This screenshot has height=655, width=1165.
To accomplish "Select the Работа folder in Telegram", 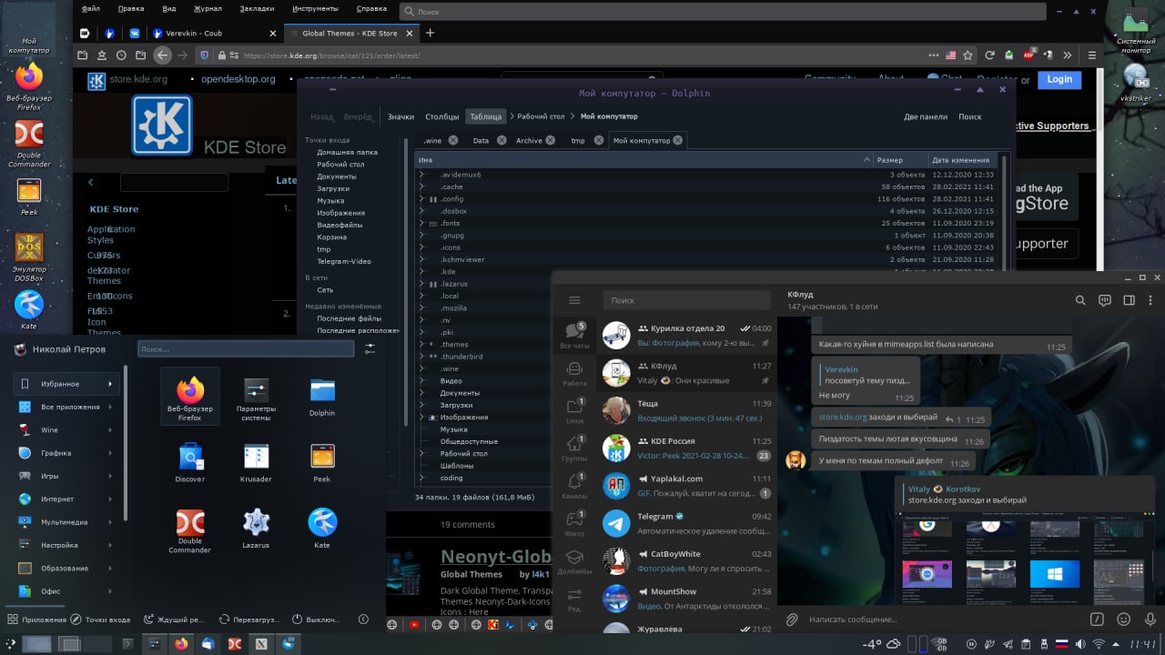I will click(x=574, y=374).
